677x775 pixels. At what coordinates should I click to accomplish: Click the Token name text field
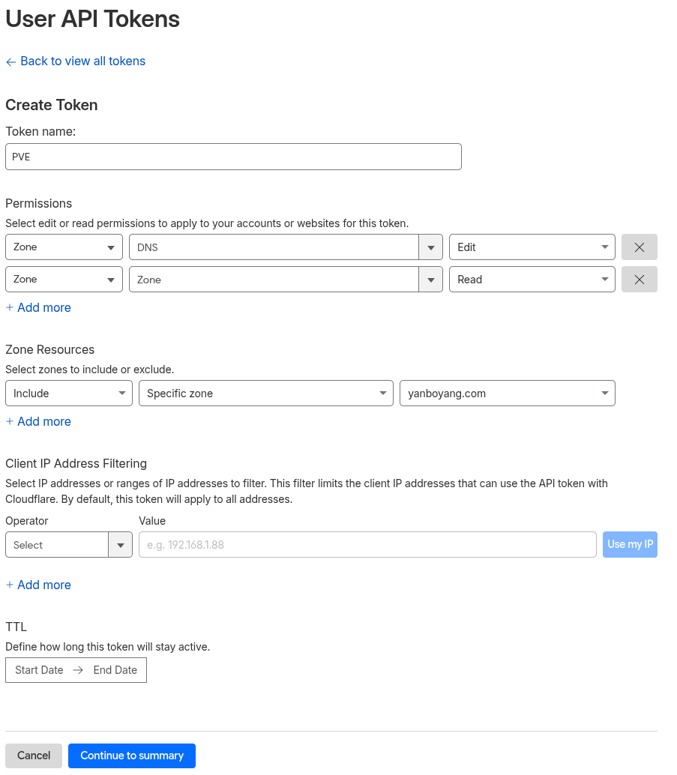[233, 157]
